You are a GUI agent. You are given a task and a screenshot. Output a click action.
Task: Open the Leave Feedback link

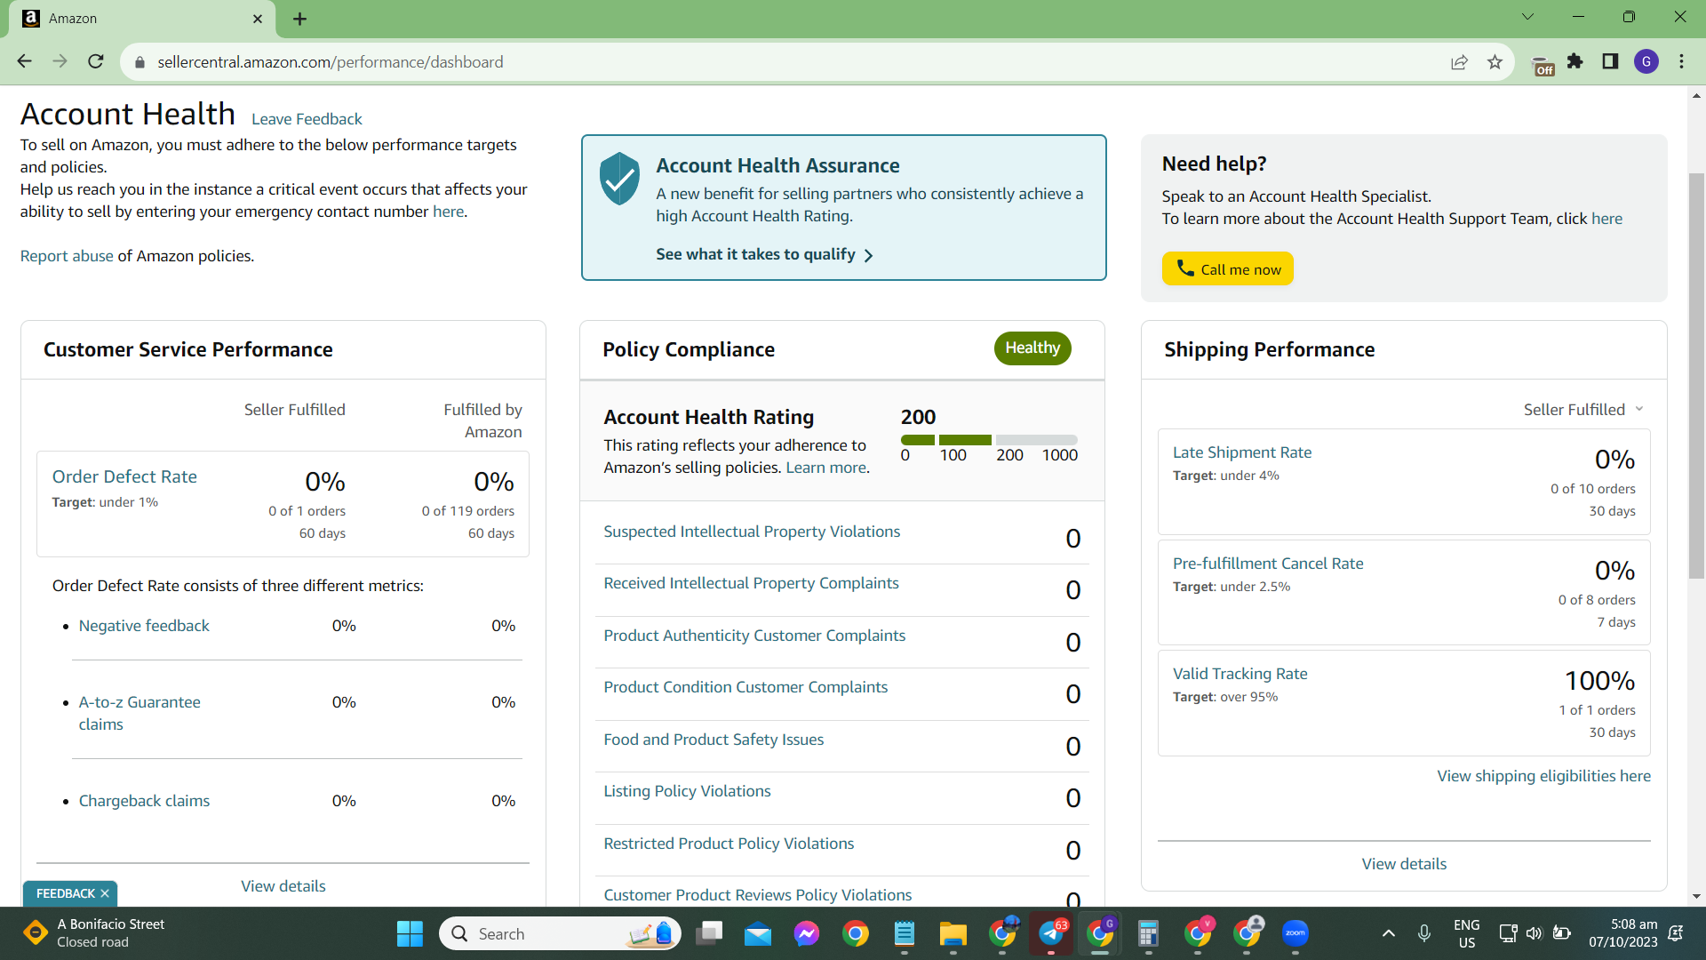[x=307, y=119]
